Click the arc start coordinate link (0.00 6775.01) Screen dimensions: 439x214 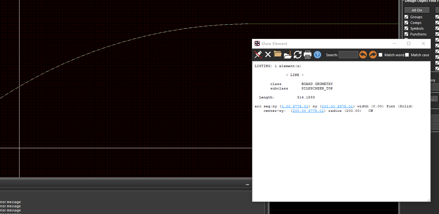click(x=295, y=106)
